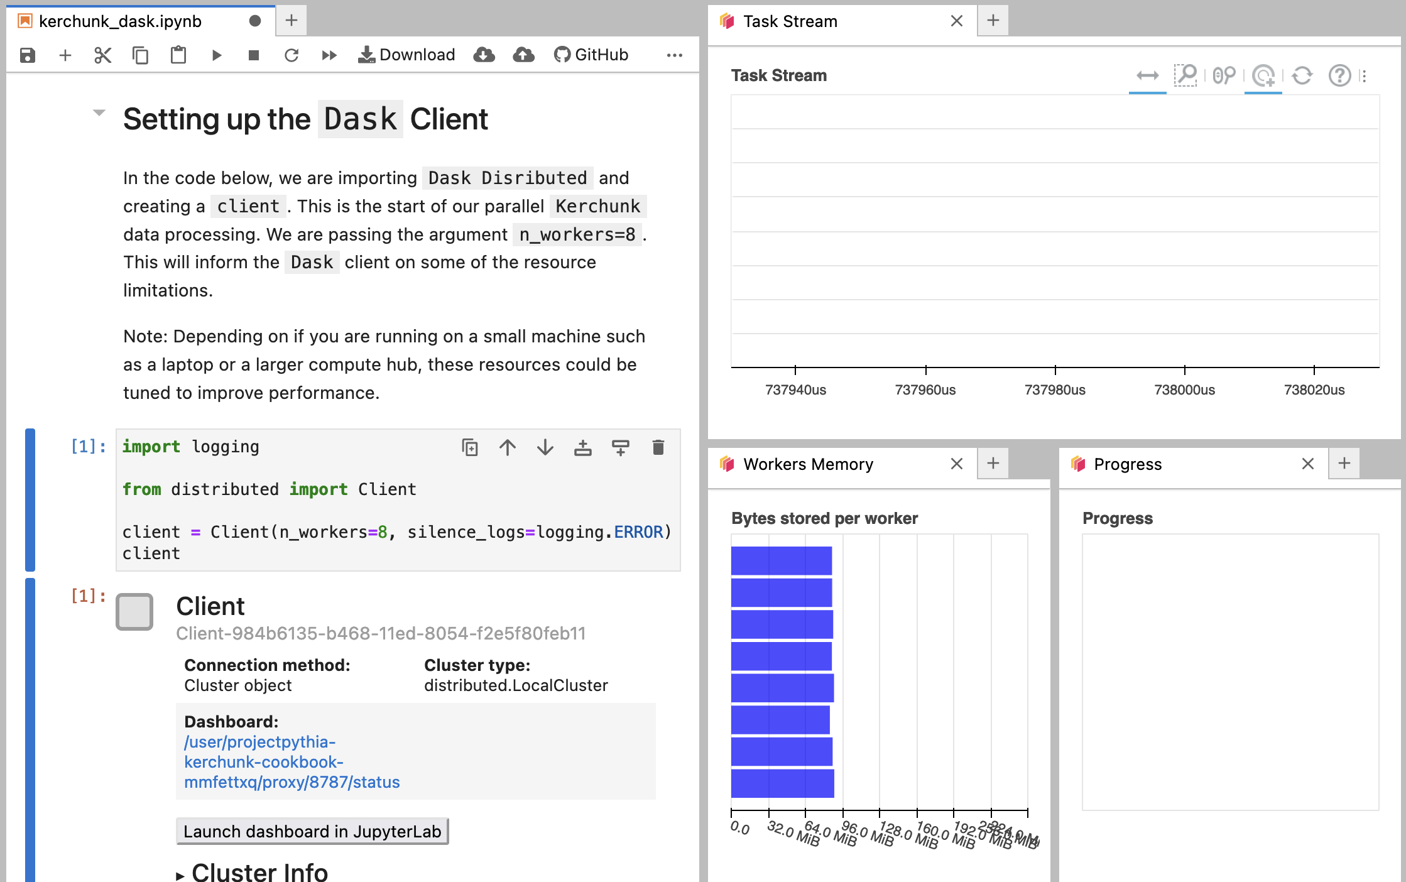Screen dimensions: 1406x882
Task: Select Box Zoom tool in Task Stream
Action: pyautogui.click(x=1185, y=75)
